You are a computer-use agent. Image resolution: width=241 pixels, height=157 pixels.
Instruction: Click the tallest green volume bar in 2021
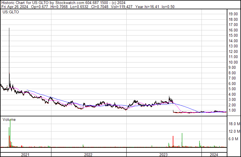pyautogui.click(x=10, y=133)
